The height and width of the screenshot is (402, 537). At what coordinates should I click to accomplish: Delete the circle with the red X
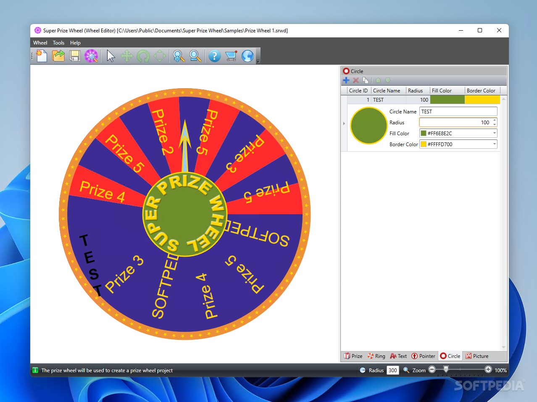[x=356, y=80]
